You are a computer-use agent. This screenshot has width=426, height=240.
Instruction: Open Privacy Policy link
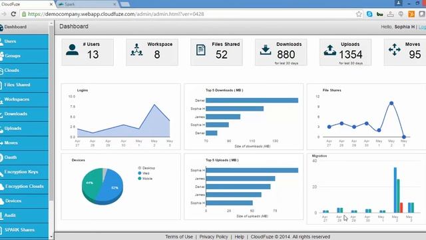pos(214,237)
